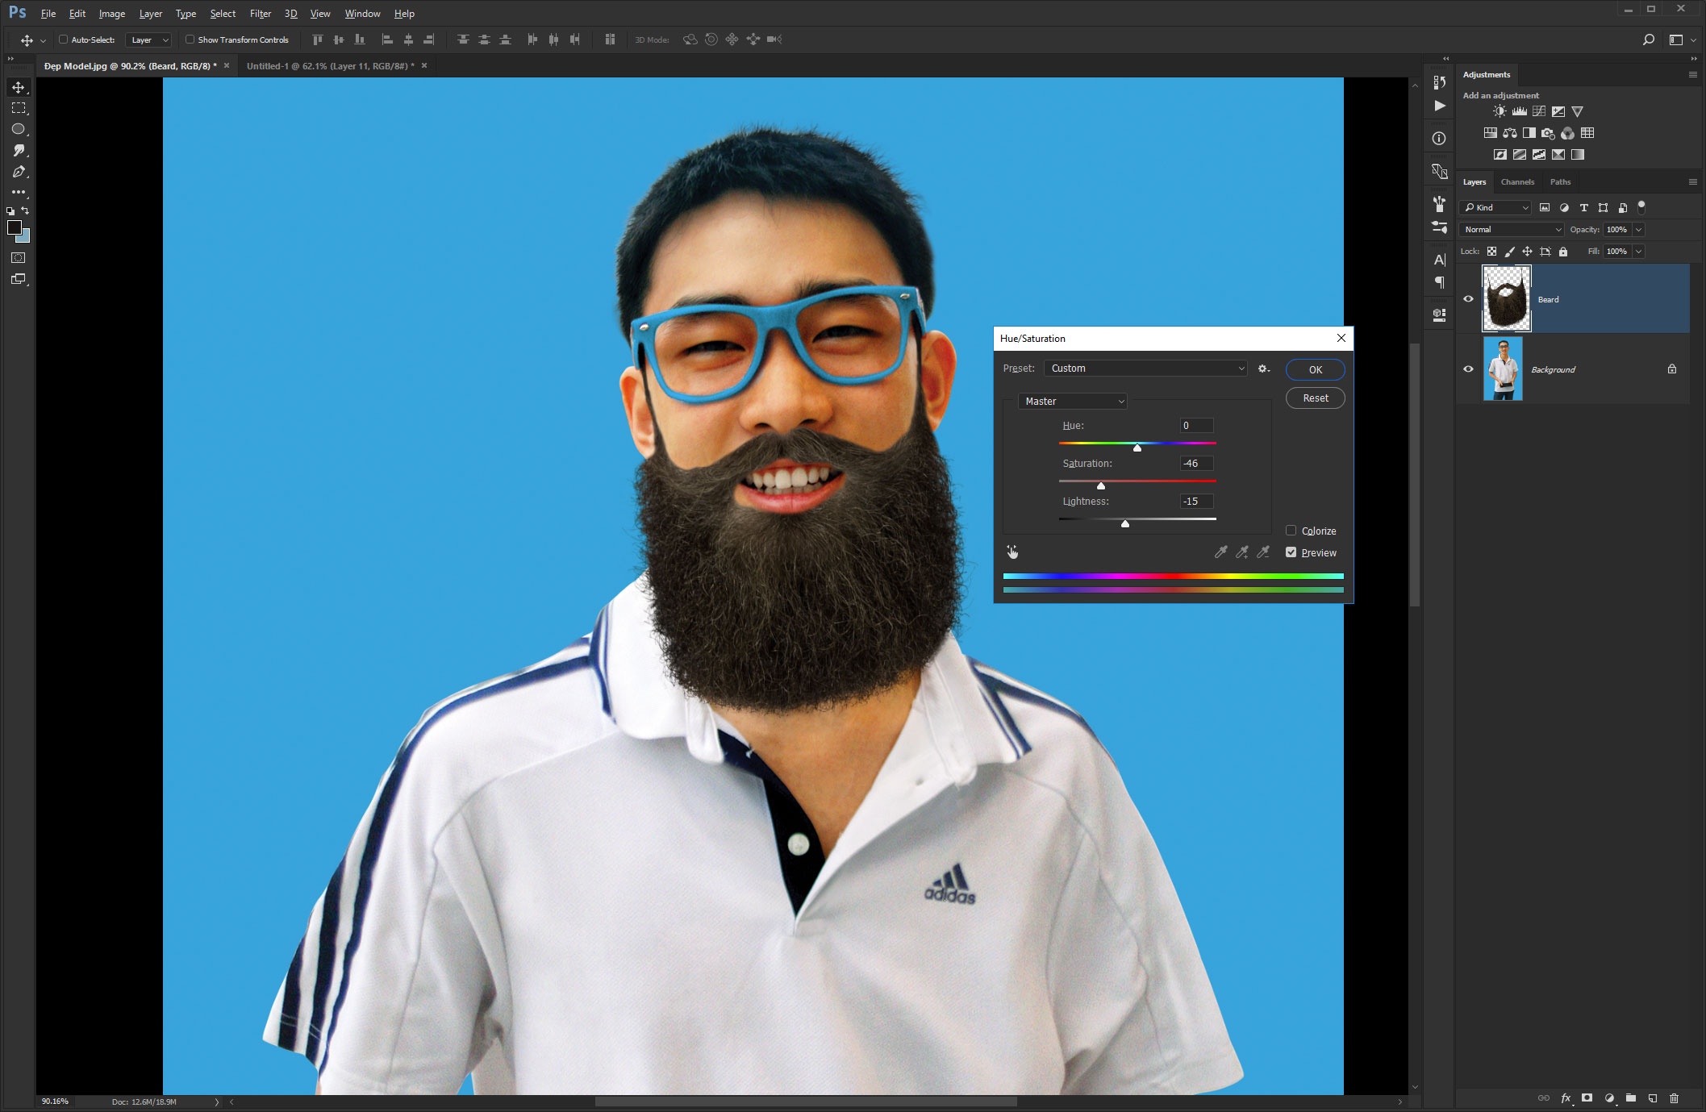
Task: Click the Reset button
Action: [x=1315, y=398]
